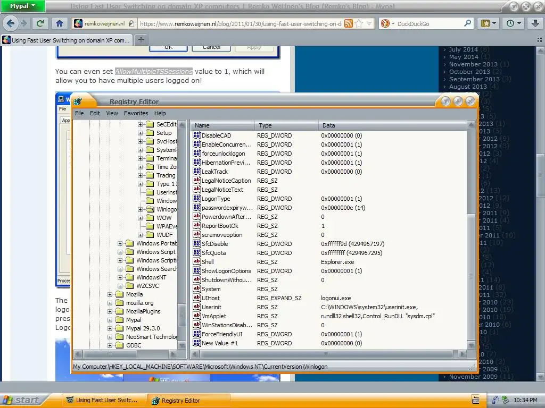The height and width of the screenshot is (408, 545).
Task: Expand the ODBC registry key
Action: [x=110, y=345]
